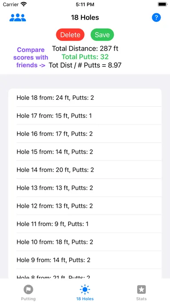
Task: Select the 18 Holes sun icon
Action: [85, 289]
